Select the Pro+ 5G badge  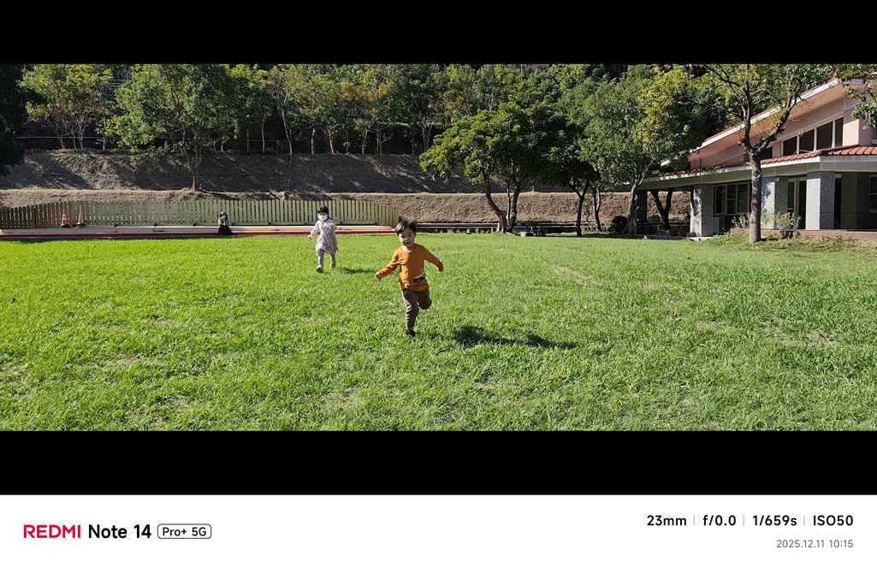pos(184,532)
